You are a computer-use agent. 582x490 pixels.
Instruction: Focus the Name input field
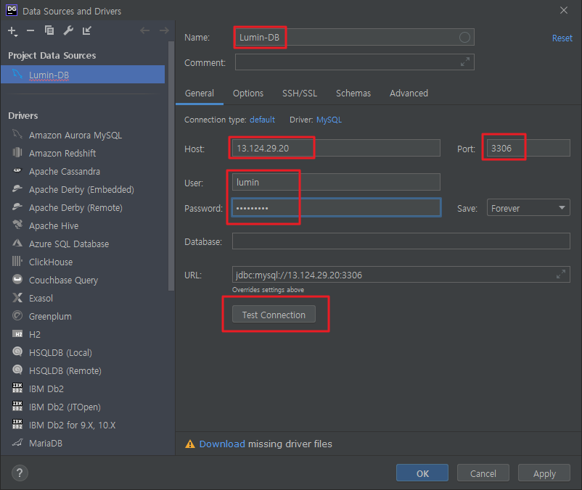354,37
